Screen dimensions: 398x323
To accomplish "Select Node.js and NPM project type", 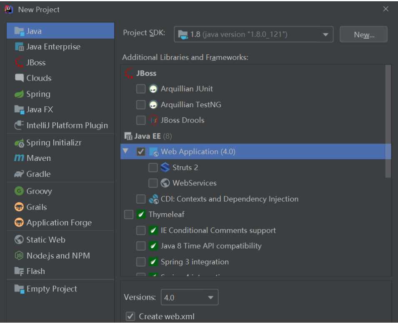I will pos(60,256).
